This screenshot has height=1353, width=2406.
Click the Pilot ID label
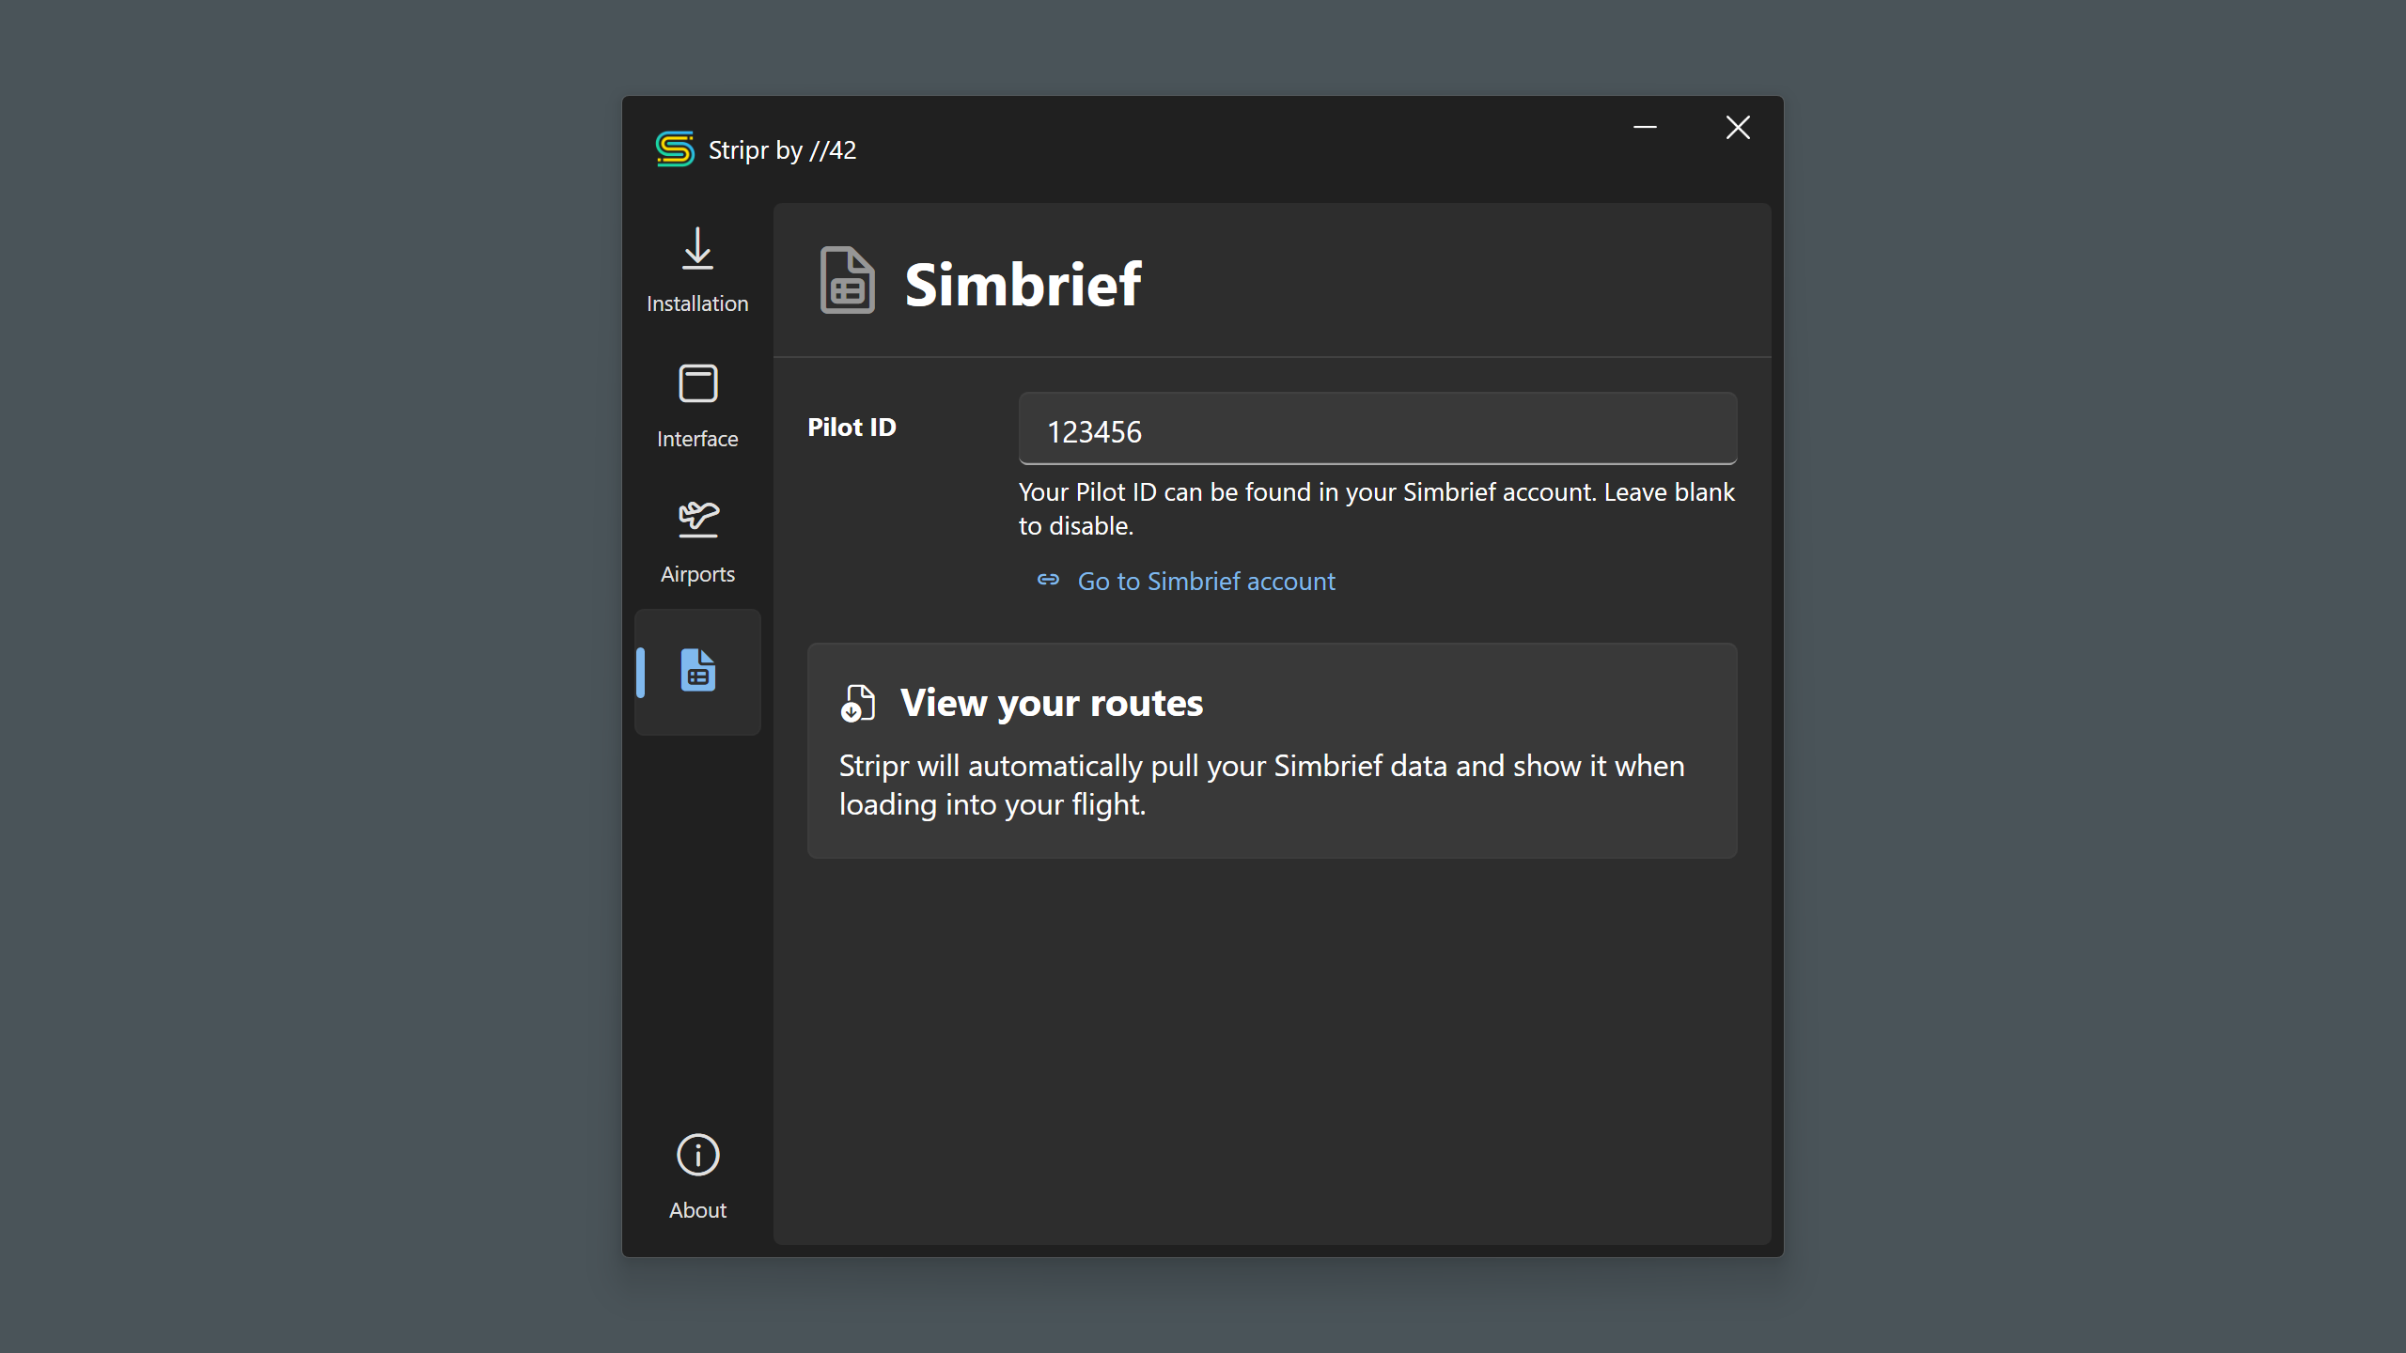(851, 428)
